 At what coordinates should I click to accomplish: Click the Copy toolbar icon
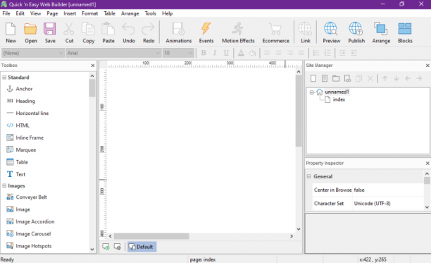coord(88,32)
